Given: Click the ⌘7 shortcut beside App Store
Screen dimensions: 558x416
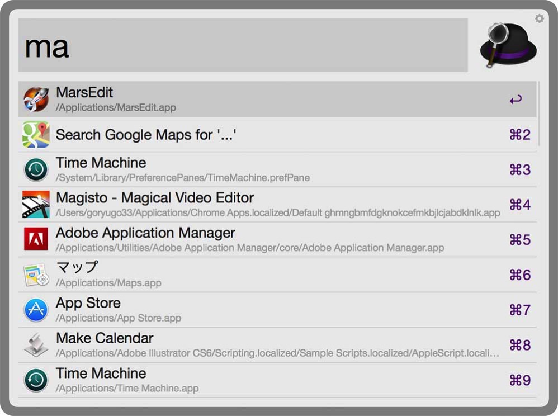Looking at the screenshot, I should pyautogui.click(x=519, y=310).
